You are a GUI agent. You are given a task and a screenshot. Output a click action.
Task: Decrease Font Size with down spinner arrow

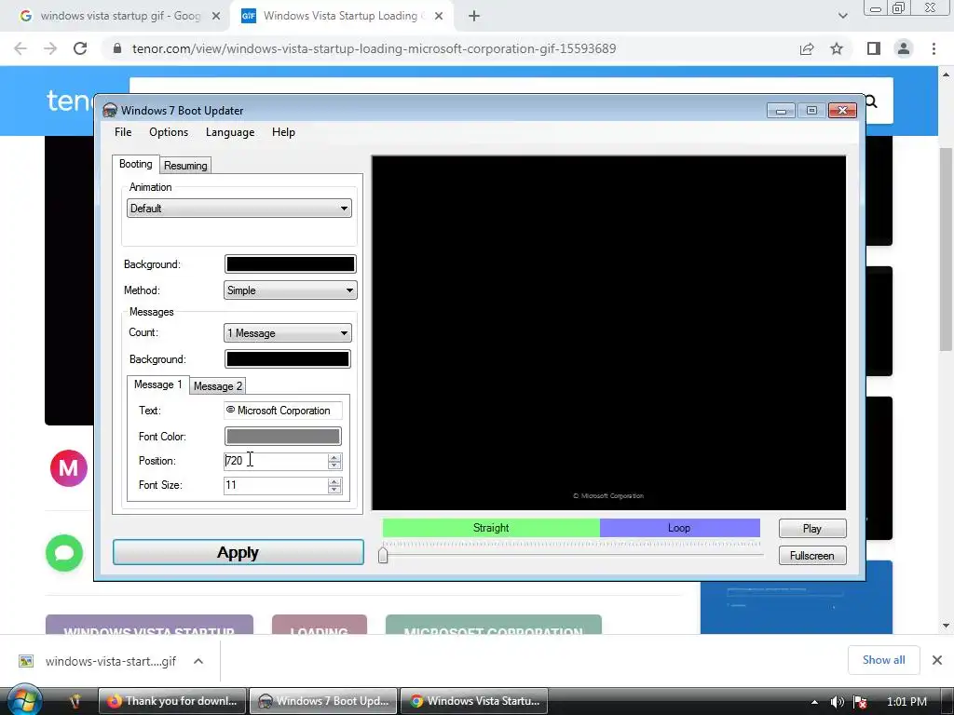click(334, 490)
